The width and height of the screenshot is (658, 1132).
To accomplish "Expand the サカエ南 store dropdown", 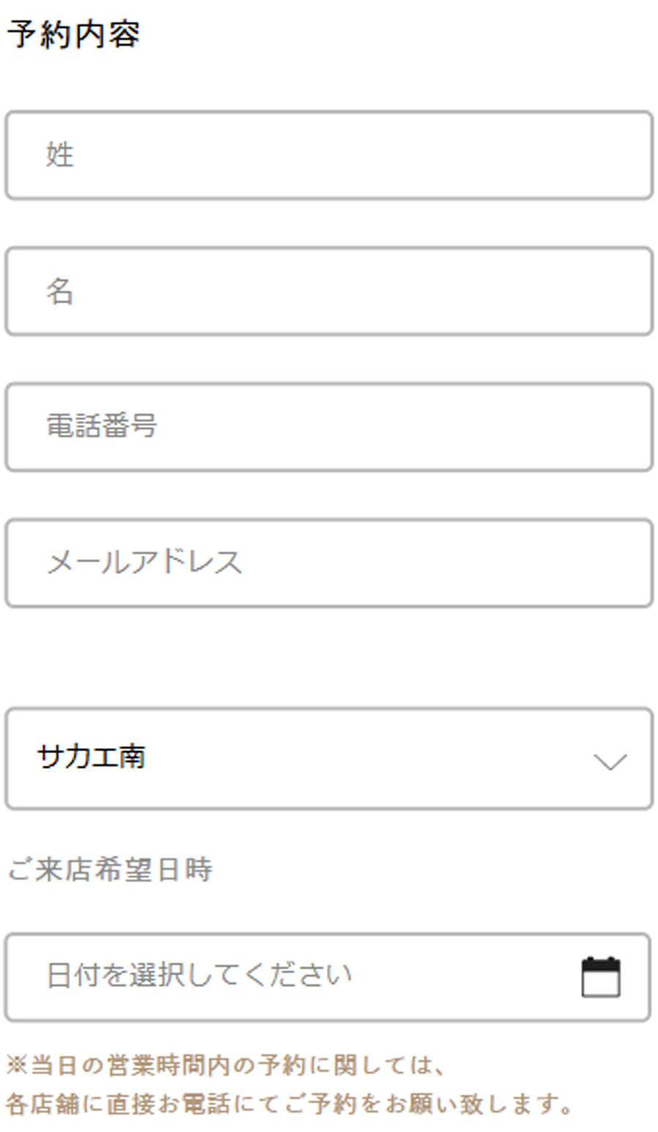I will click(328, 758).
